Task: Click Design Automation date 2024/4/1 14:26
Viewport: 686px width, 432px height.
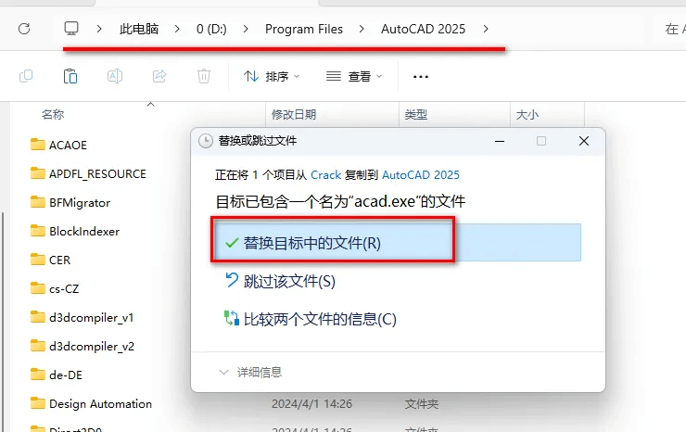Action: [x=311, y=404]
